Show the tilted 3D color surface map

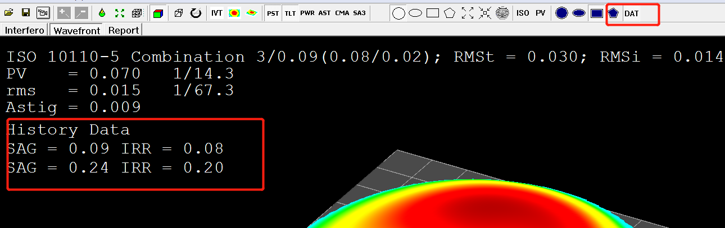pyautogui.click(x=252, y=13)
